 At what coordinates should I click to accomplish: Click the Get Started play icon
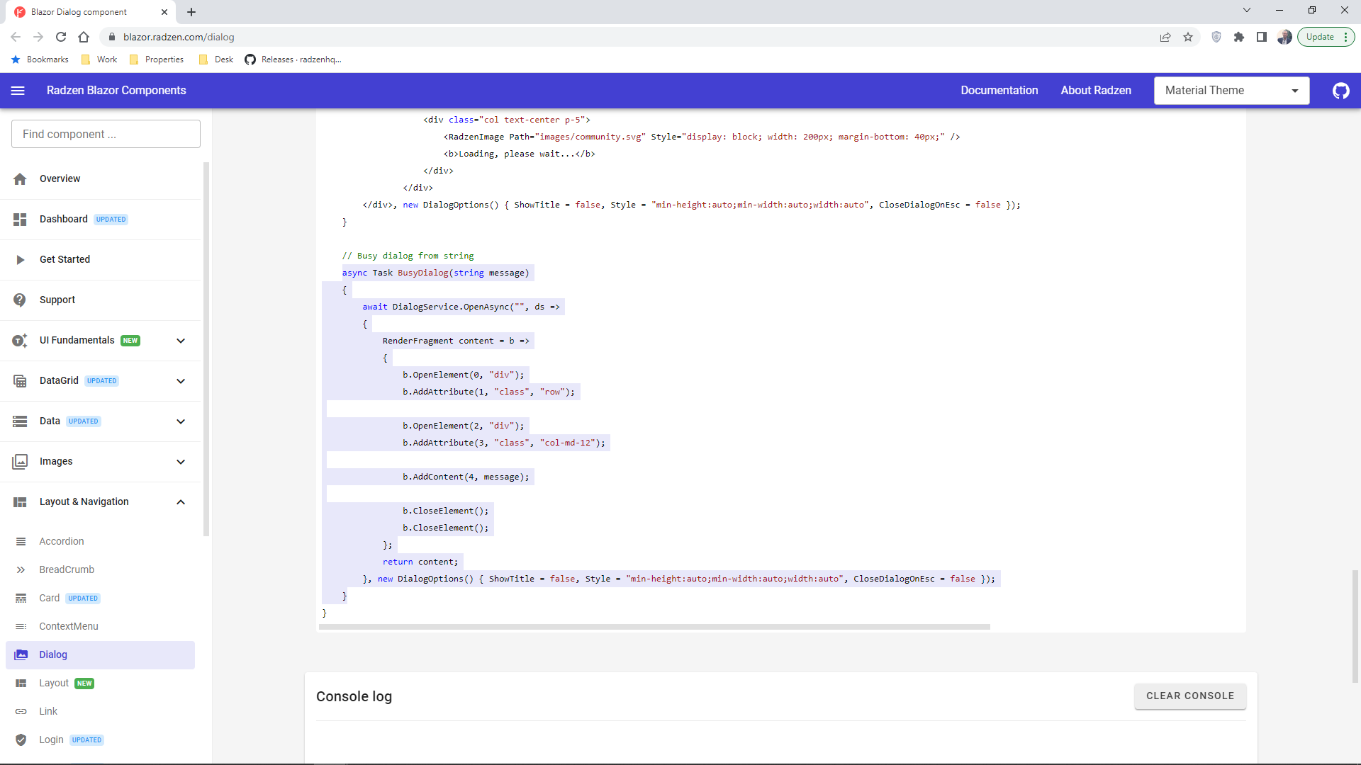[x=20, y=260]
